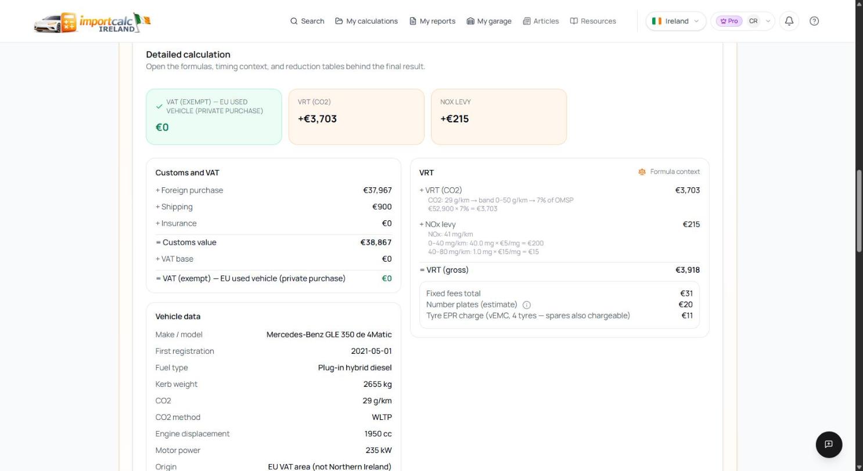Click the First registration date 2021-05-01
Image resolution: width=863 pixels, height=471 pixels.
pos(371,352)
